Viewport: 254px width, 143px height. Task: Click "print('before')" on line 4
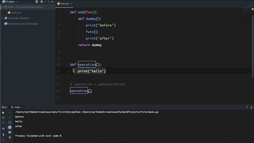[x=100, y=25]
